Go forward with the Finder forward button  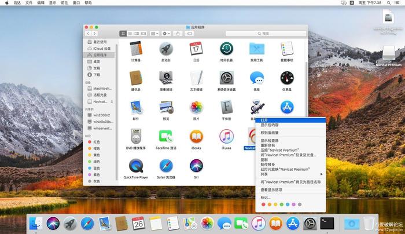click(94, 34)
